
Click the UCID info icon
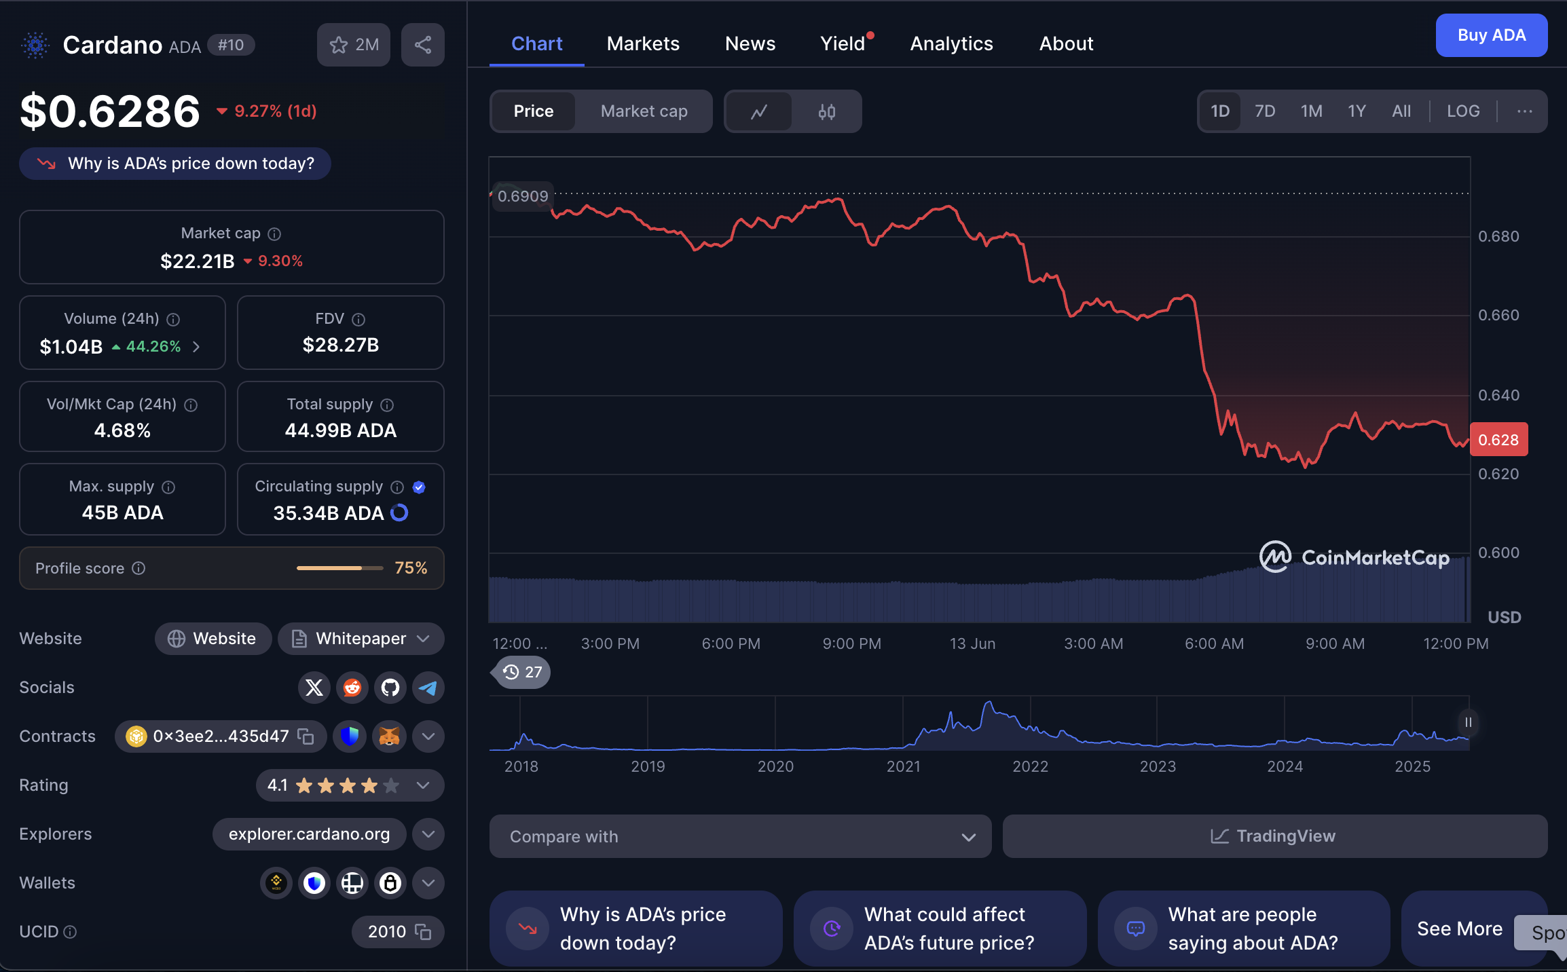pyautogui.click(x=70, y=932)
